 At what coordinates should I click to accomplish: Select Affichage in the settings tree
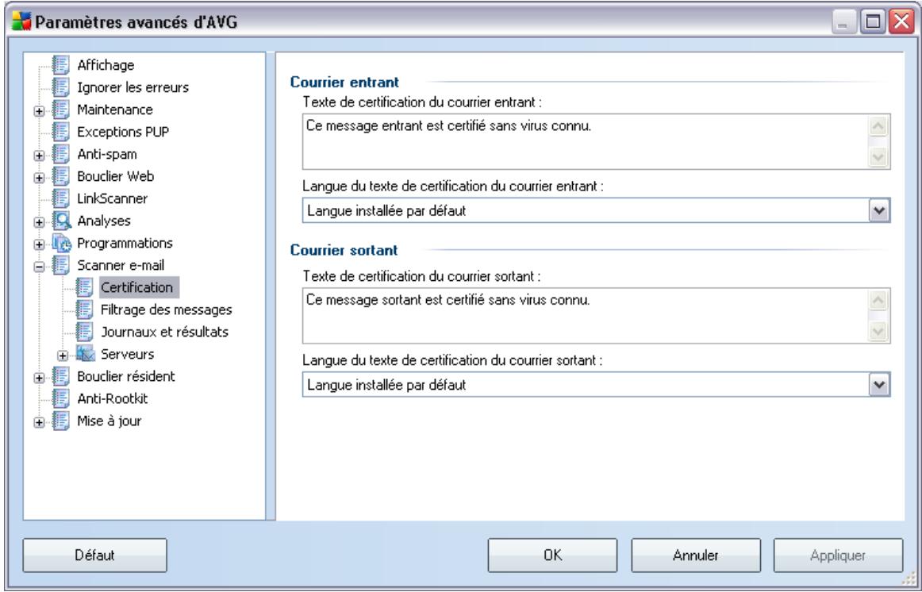(x=106, y=65)
